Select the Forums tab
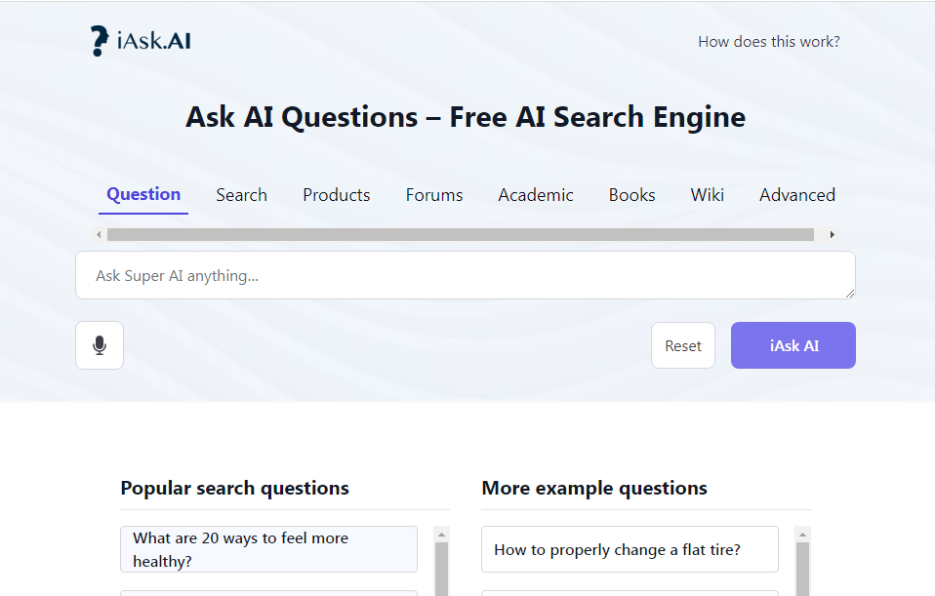Image resolution: width=935 pixels, height=596 pixels. click(x=433, y=194)
